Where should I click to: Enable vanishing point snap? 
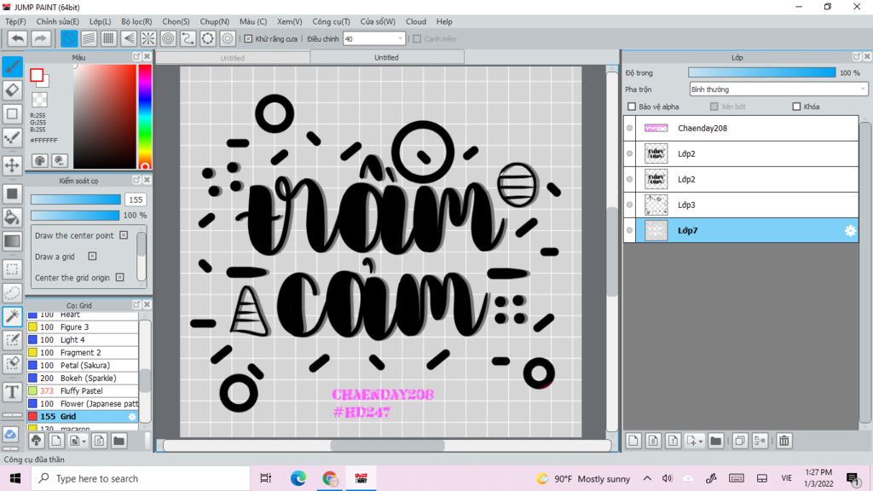pos(129,38)
